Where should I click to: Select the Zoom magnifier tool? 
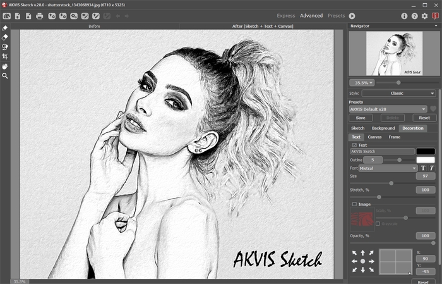tap(5, 76)
